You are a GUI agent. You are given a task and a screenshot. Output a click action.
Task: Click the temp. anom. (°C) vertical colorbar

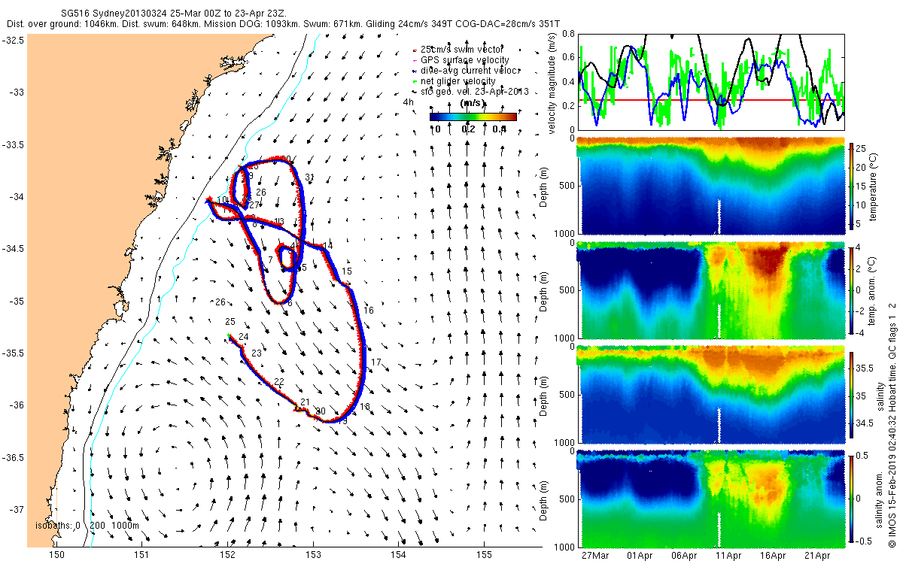[853, 290]
